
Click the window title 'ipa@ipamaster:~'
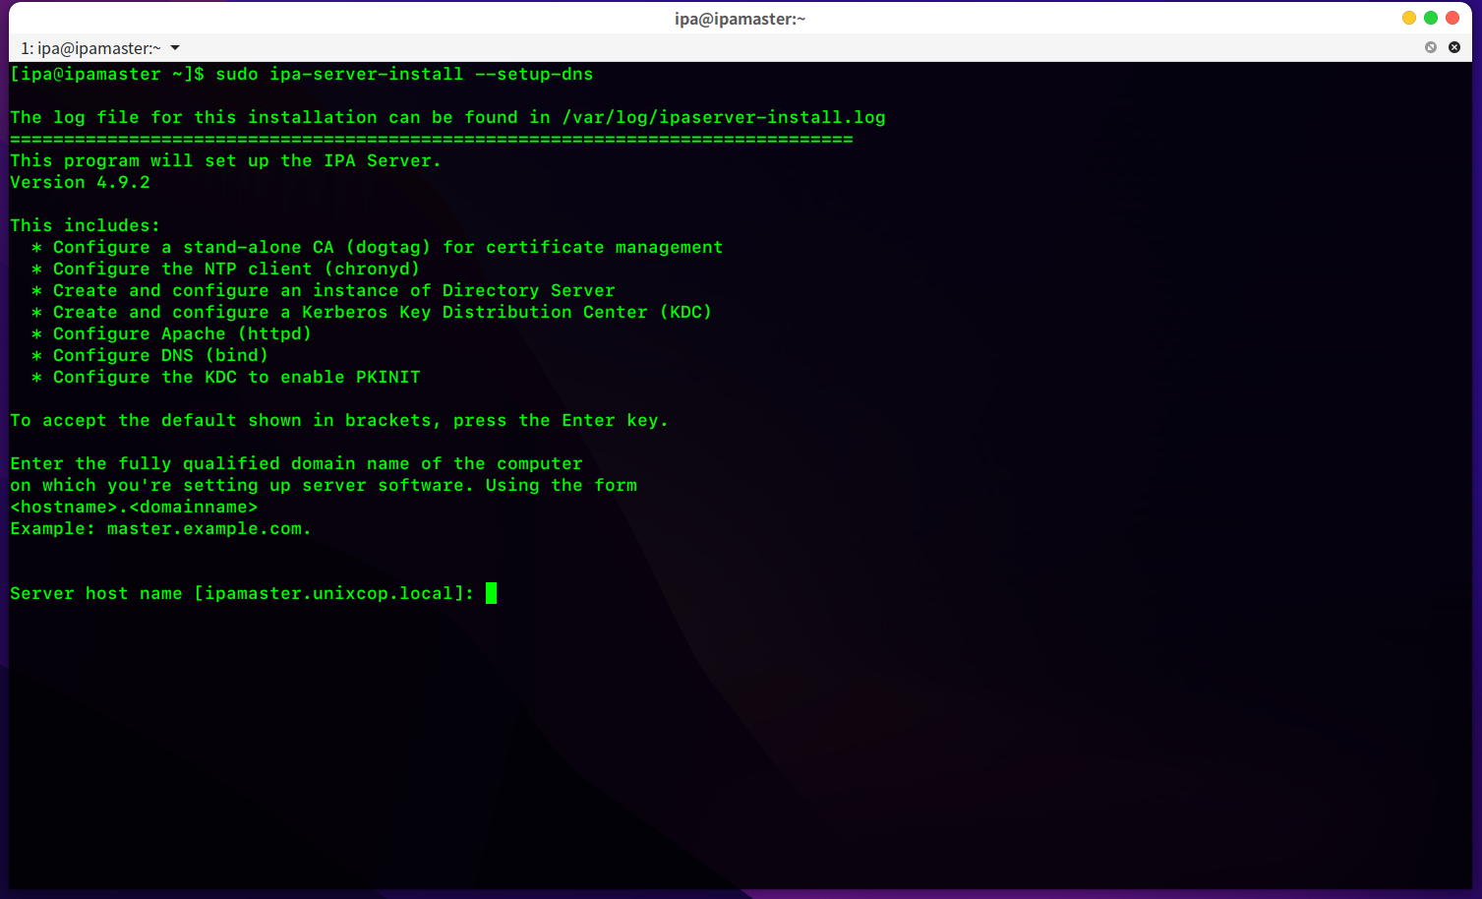click(741, 19)
